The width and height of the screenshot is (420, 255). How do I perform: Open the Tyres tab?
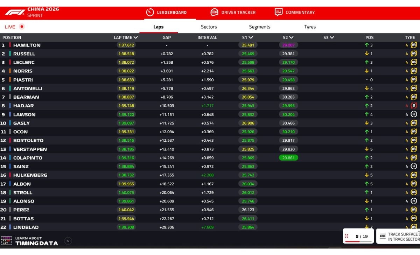click(310, 27)
